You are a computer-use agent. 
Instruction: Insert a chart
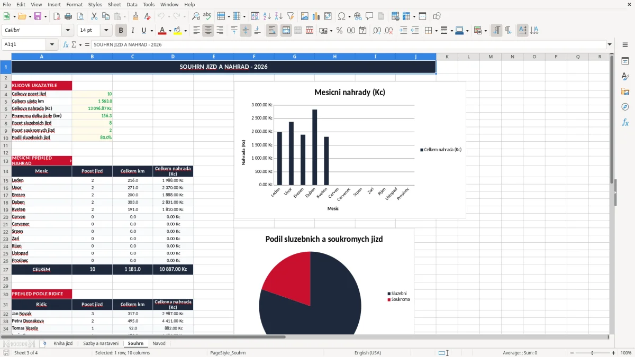(x=316, y=16)
